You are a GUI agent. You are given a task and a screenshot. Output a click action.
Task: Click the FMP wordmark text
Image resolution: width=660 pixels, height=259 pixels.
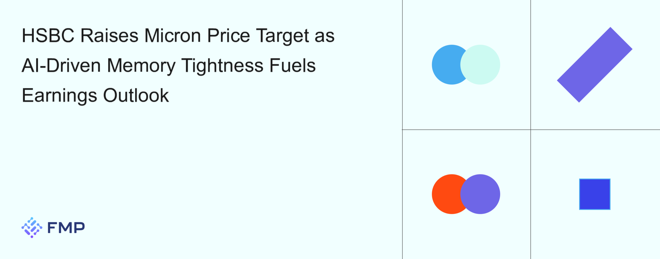[66, 228]
